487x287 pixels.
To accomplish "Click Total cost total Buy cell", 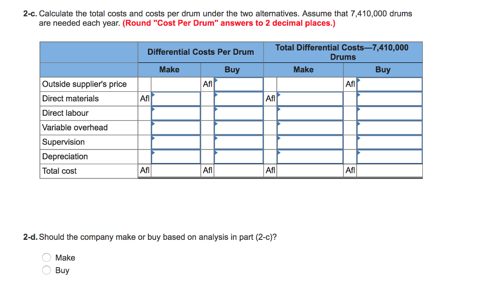I will coord(390,171).
